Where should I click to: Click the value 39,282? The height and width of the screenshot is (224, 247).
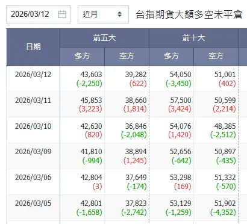(x=136, y=75)
